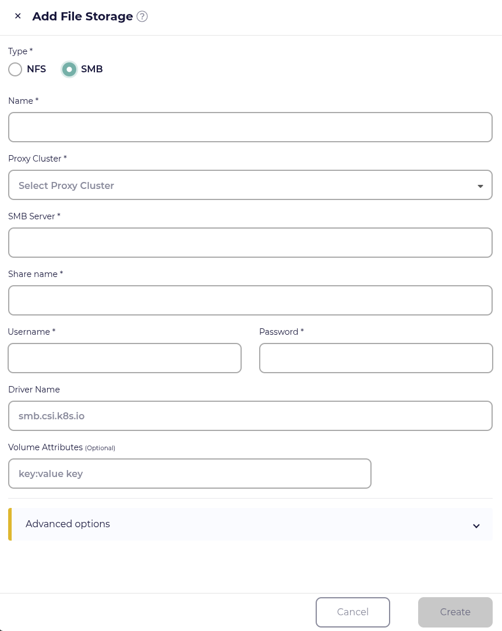
Task: Click the Driver Name field
Action: (250, 416)
